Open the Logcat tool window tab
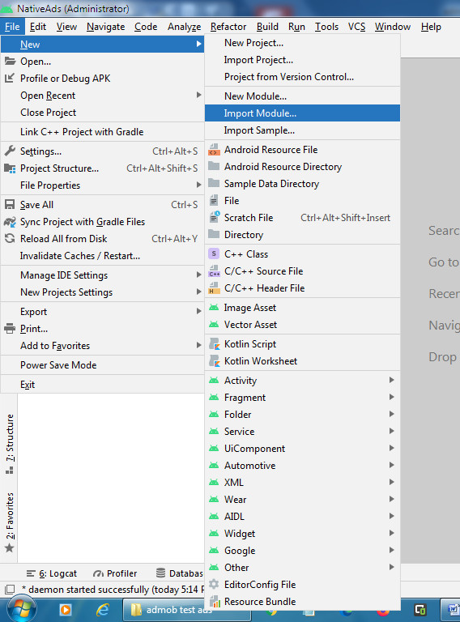Viewport: 460px width, 622px height. coord(52,573)
